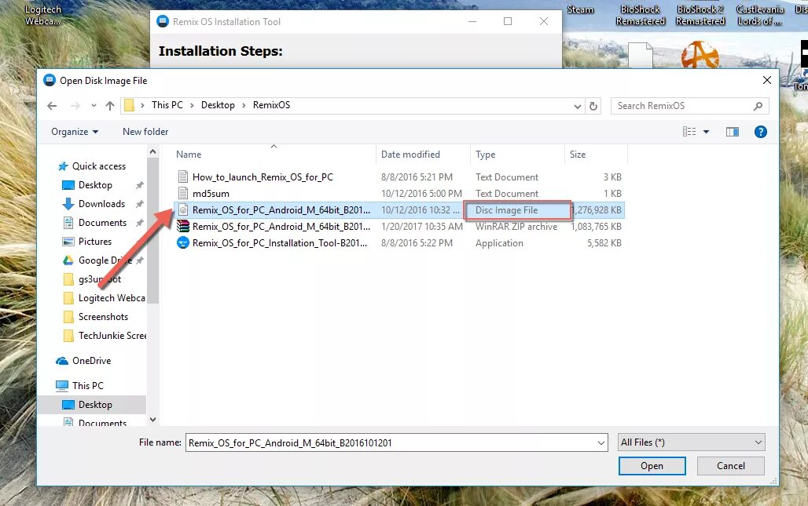Select the Remix OS Disc Image File
Viewport: 808px width, 506px height.
coord(399,209)
